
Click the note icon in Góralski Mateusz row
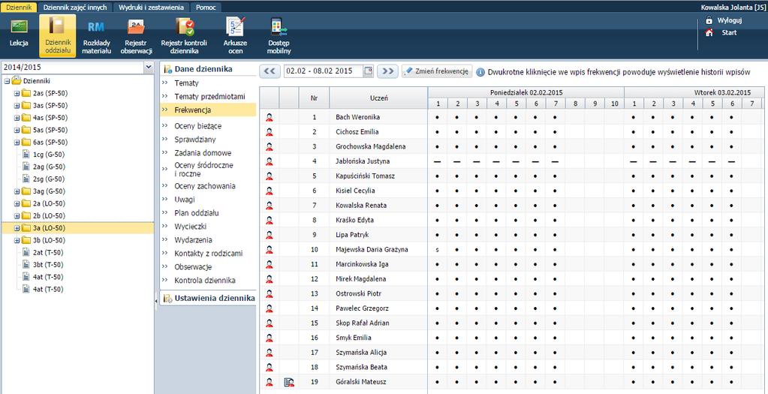[289, 382]
